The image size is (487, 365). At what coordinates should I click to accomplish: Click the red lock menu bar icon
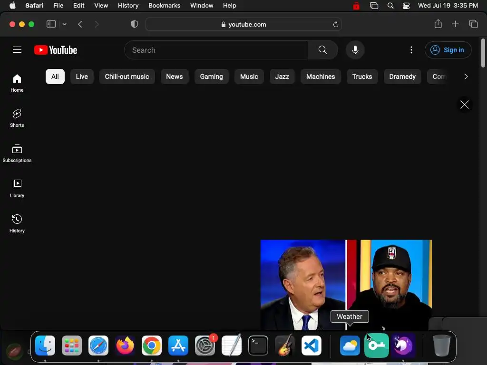(x=356, y=6)
